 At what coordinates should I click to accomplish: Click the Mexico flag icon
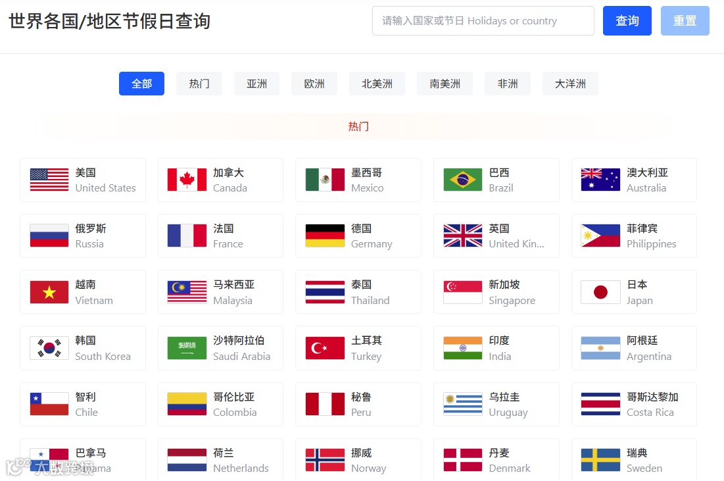click(x=325, y=180)
